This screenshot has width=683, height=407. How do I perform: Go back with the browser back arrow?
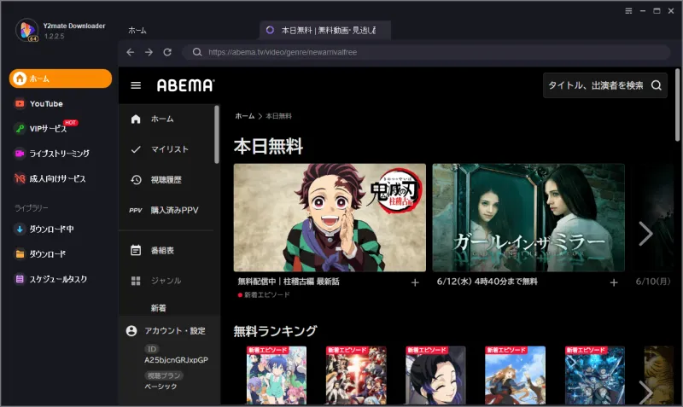(131, 52)
